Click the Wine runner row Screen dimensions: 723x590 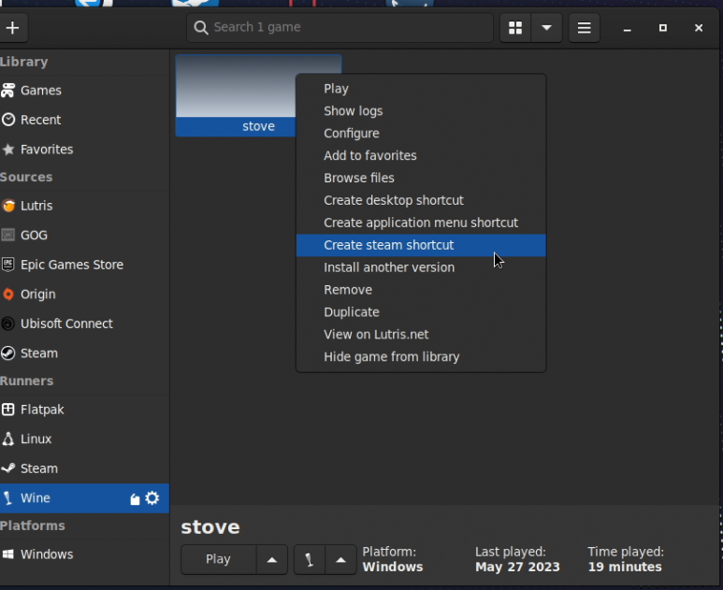pos(84,497)
